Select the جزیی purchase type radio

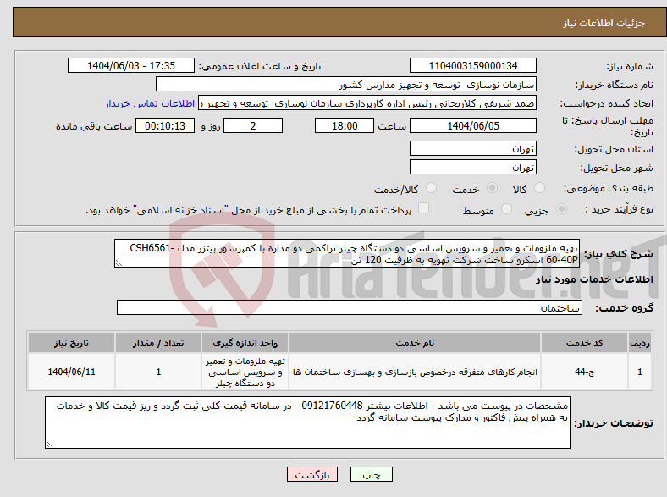tap(561, 209)
